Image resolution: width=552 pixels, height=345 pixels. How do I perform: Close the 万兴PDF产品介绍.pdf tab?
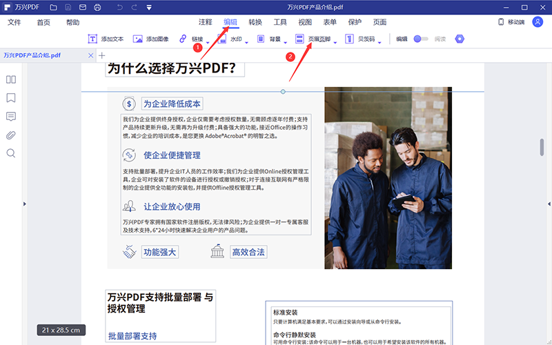tap(91, 56)
